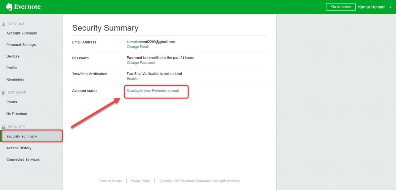The width and height of the screenshot is (396, 190).
Task: Open the Terms of Service footer link
Action: (x=110, y=181)
